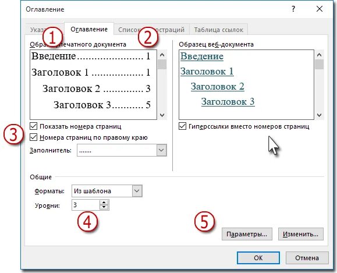This screenshot has height=273, width=337.
Task: Switch to the Оглавление tab
Action: [89, 29]
